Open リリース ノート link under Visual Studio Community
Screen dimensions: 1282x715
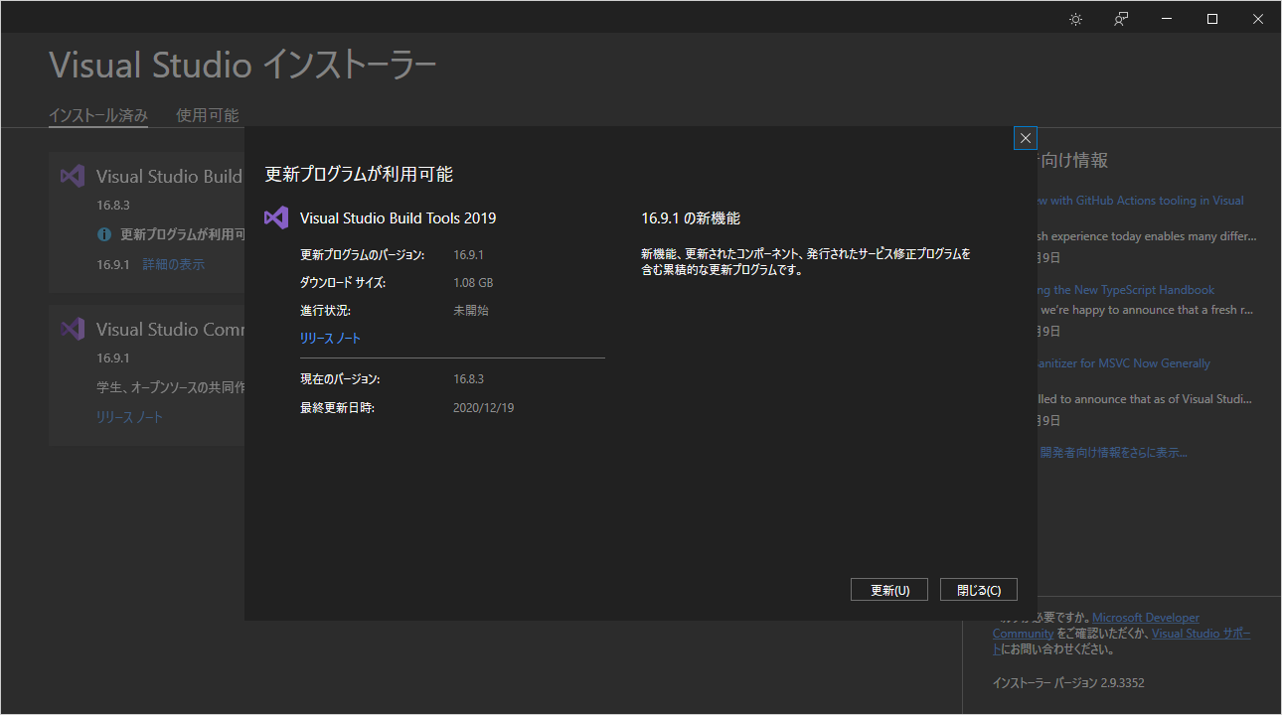click(x=129, y=417)
